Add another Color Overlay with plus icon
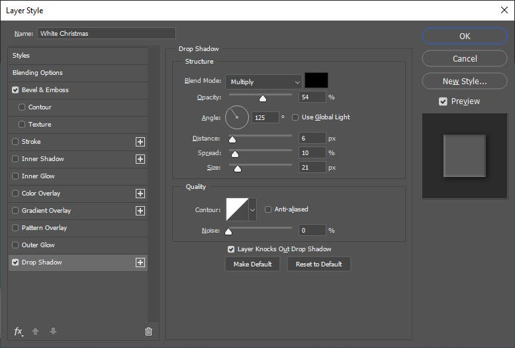Viewport: 515px width, 348px height. coord(140,194)
